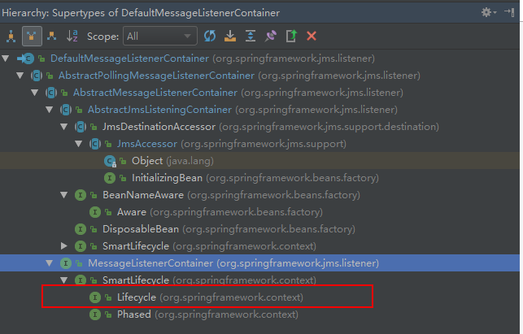The height and width of the screenshot is (334, 523).
Task: Select Aware interface row
Action: (x=259, y=212)
